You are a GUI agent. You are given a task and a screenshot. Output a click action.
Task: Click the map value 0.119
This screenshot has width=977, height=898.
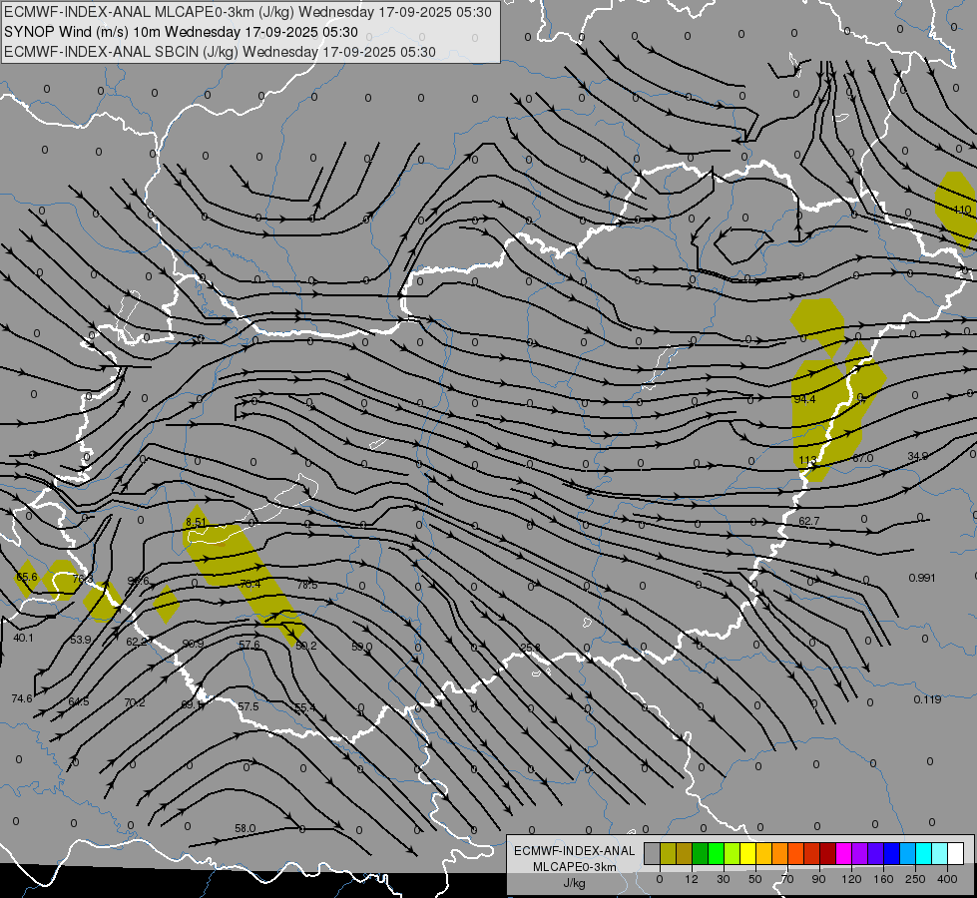[927, 699]
